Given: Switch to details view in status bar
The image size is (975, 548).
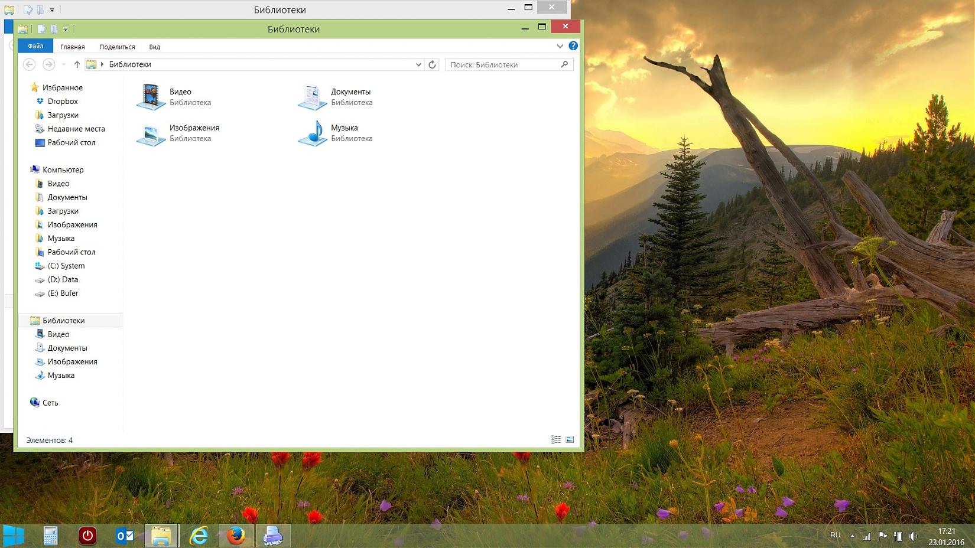Looking at the screenshot, I should [555, 440].
